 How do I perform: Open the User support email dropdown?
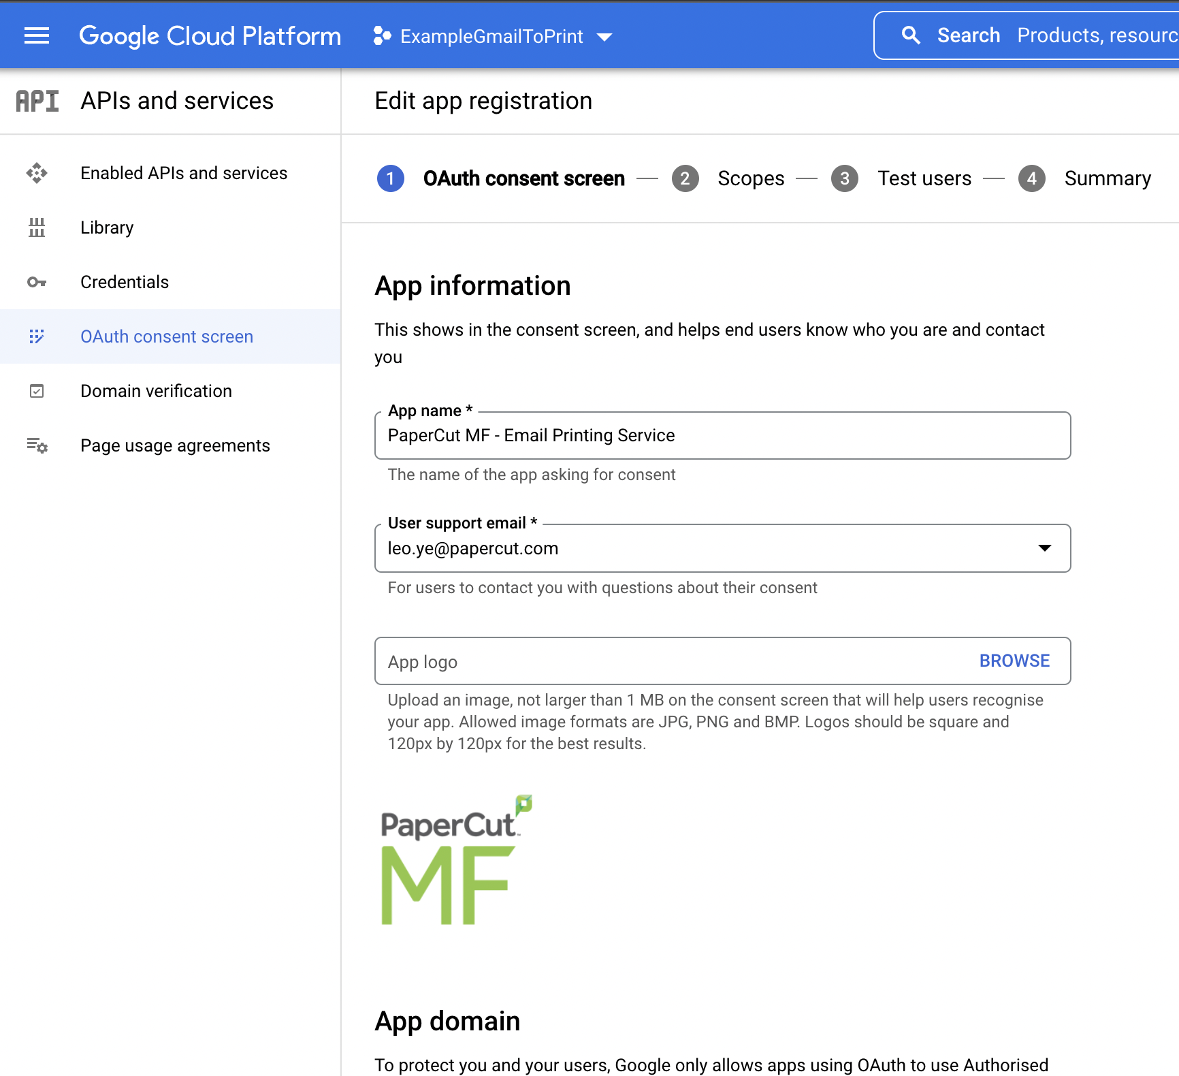pos(723,548)
